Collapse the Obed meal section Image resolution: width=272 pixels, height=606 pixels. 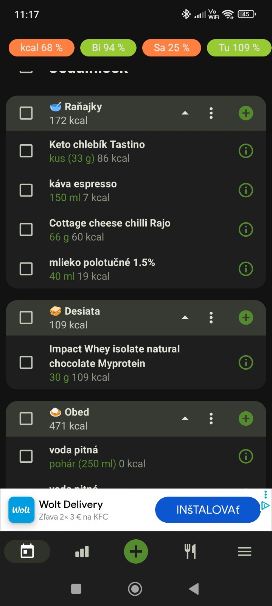click(x=185, y=419)
